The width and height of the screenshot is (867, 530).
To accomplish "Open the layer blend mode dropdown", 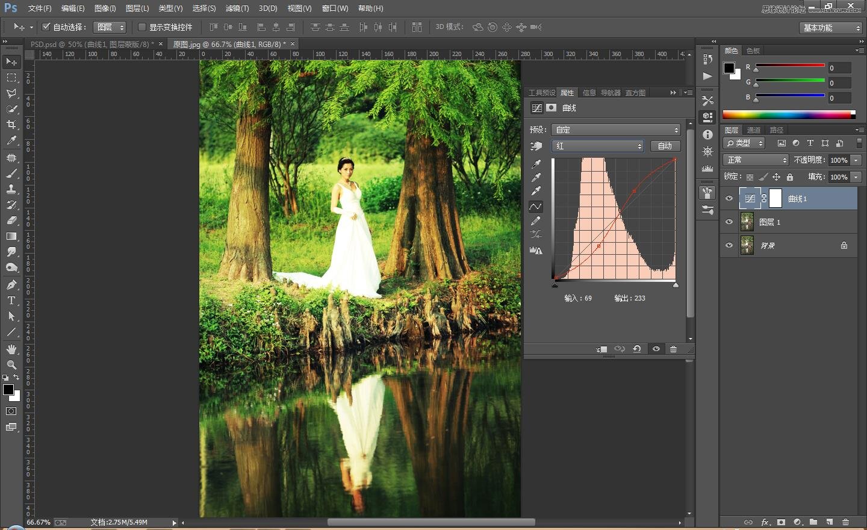I will [x=756, y=160].
